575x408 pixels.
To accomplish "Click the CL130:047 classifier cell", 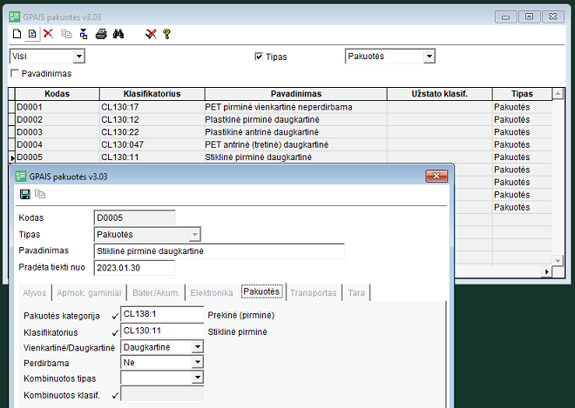I will point(152,144).
